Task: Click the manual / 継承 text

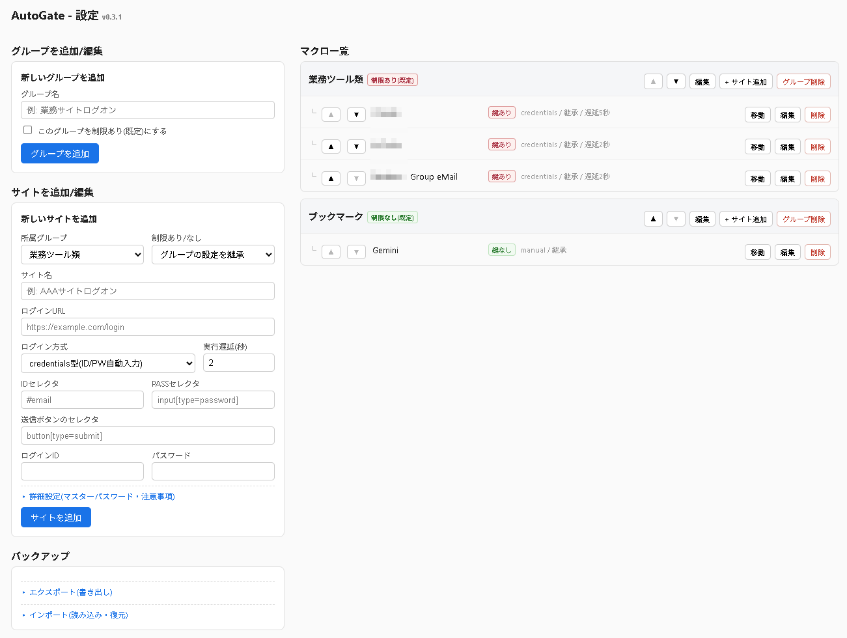Action: point(544,250)
